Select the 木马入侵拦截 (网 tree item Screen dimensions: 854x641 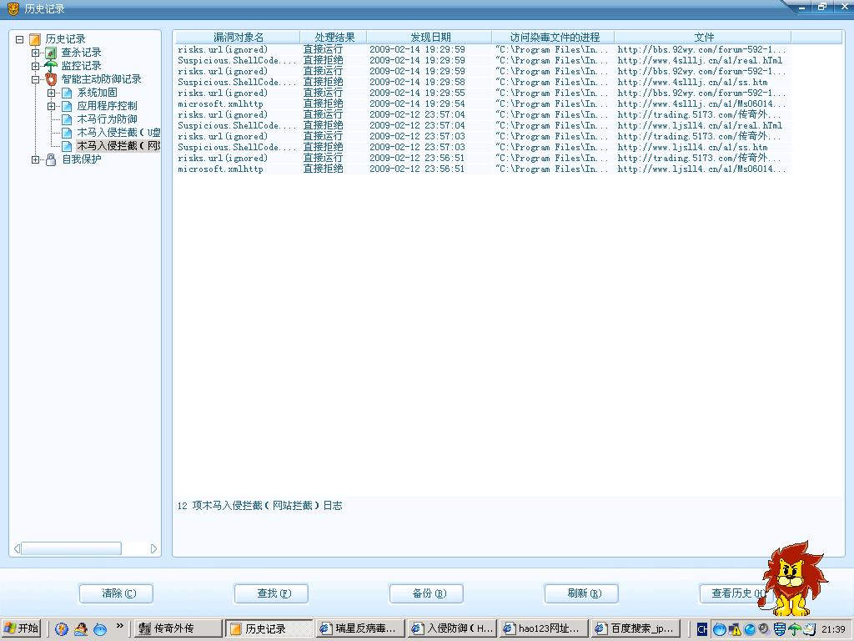click(118, 146)
